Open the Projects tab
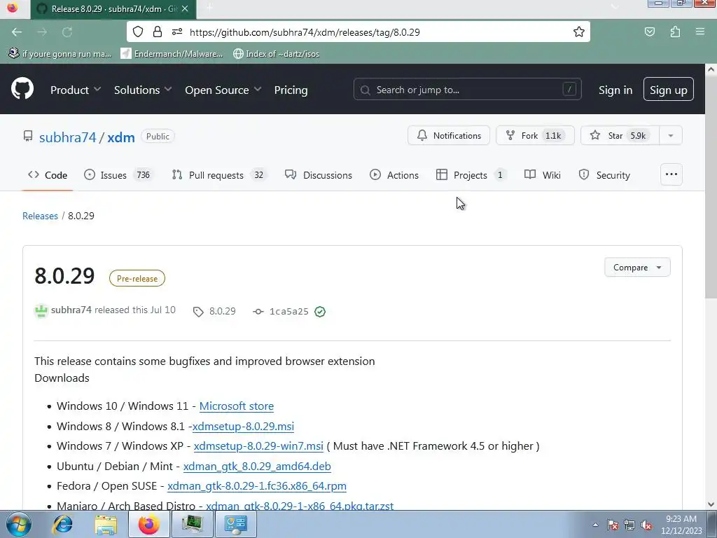This screenshot has height=538, width=717. pos(471,174)
